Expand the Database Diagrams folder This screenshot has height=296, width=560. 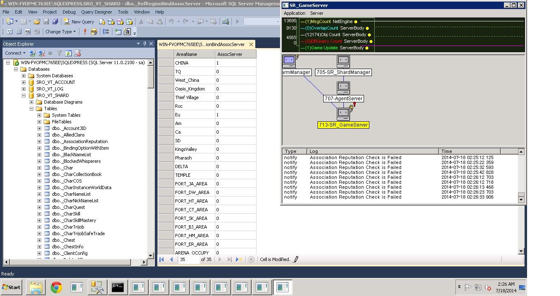[x=31, y=102]
